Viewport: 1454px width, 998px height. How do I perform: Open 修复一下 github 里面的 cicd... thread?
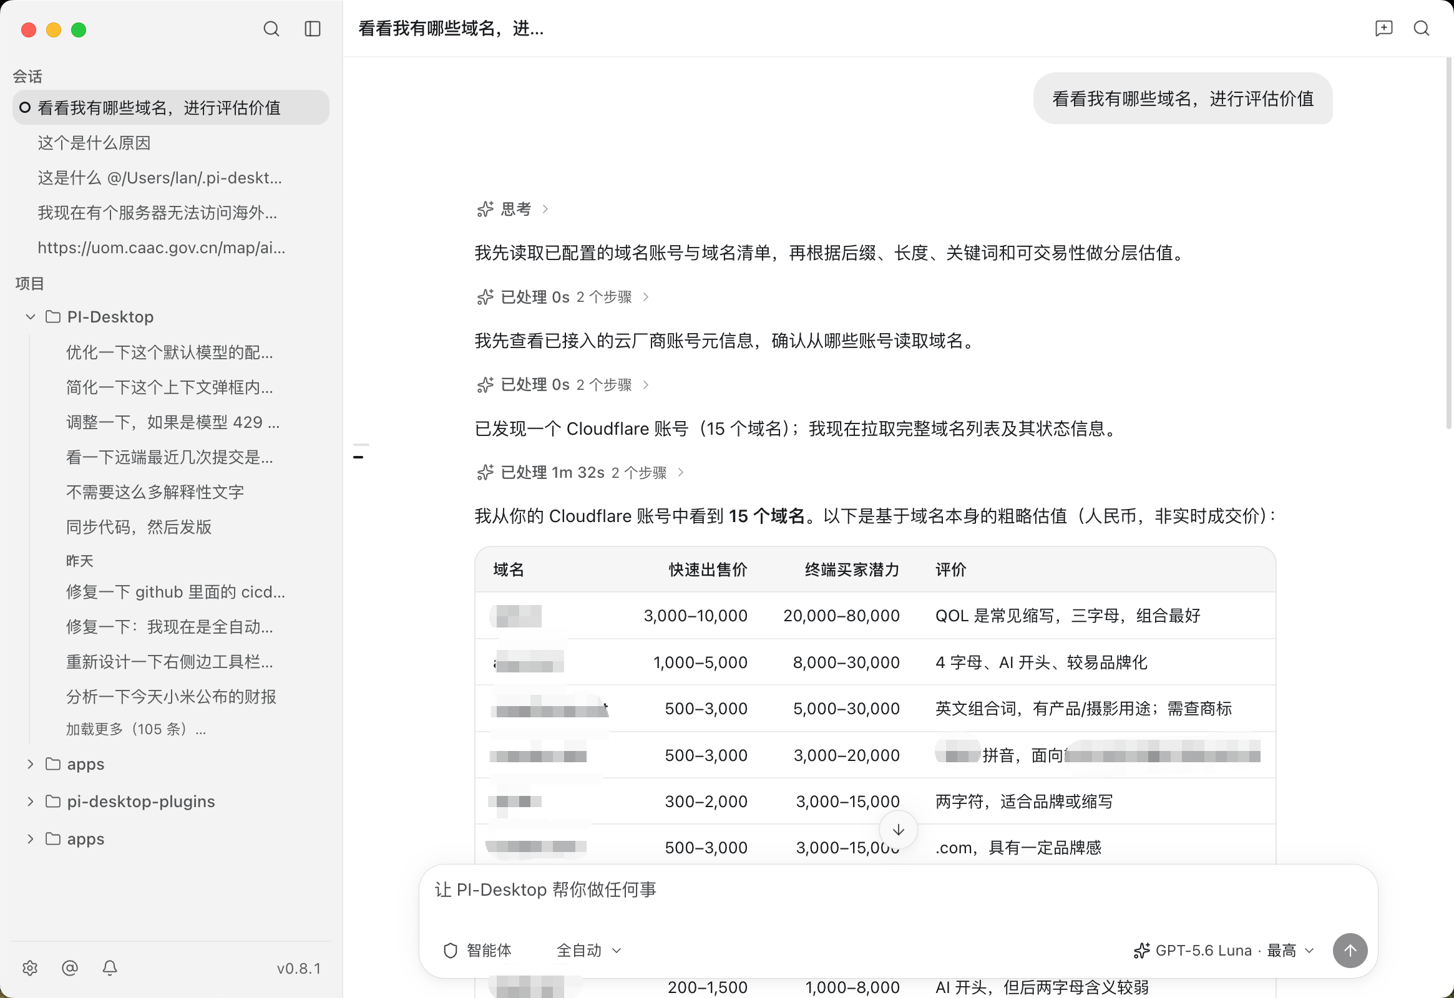tap(176, 592)
